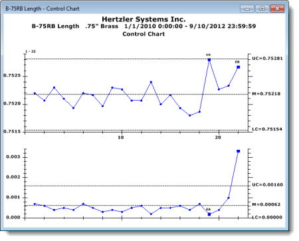The image size is (299, 241).
Task: Click the LC=0.00000 range lower limit label
Action: pyautogui.click(x=267, y=217)
